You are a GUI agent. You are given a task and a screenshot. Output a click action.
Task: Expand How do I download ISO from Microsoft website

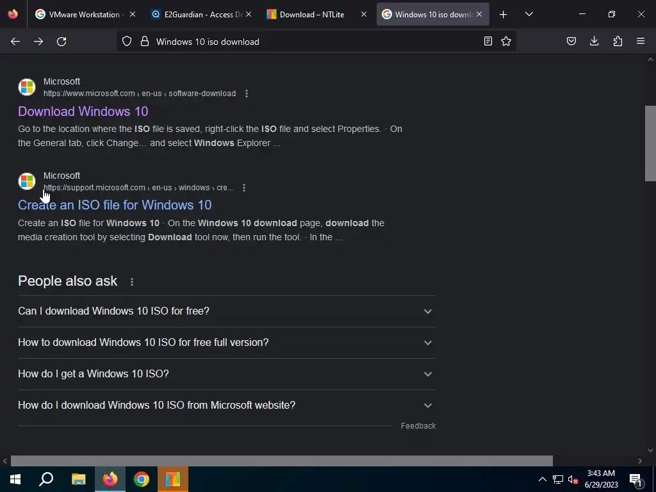coord(226,406)
